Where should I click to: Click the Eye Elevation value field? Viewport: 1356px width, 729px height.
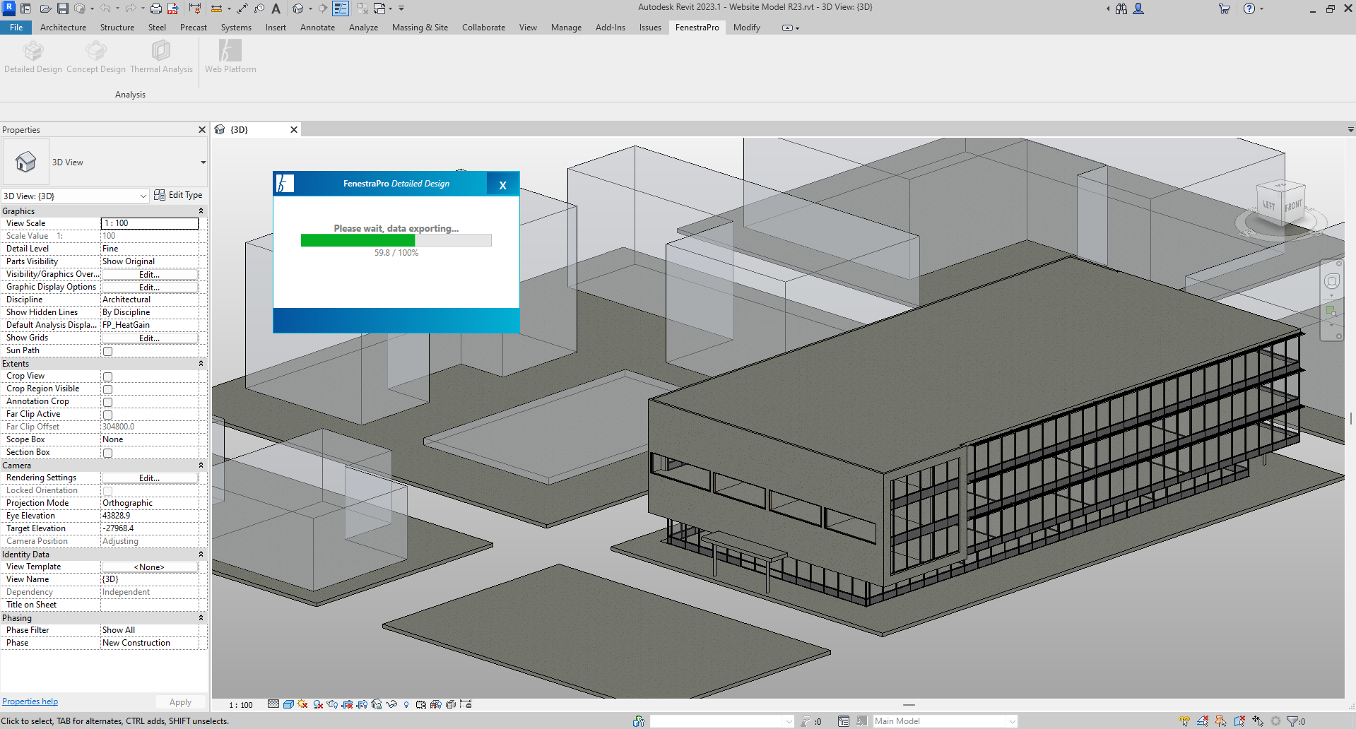150,516
